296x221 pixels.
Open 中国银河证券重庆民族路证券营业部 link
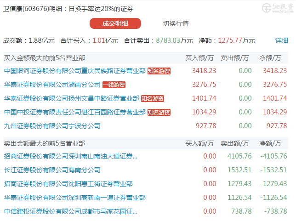tap(75, 71)
